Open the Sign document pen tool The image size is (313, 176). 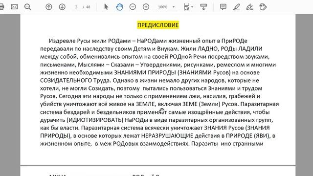pyautogui.click(x=249, y=7)
